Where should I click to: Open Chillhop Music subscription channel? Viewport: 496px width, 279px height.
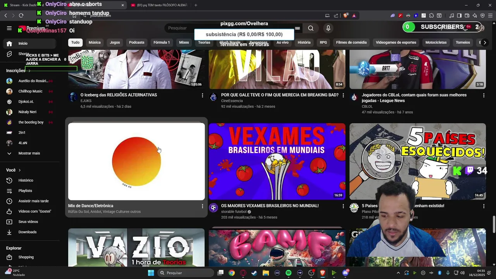[x=30, y=91]
